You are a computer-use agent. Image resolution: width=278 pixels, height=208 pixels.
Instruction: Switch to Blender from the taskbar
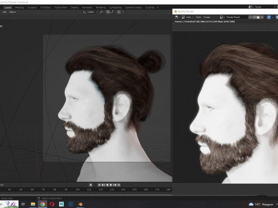pyautogui.click(x=81, y=204)
